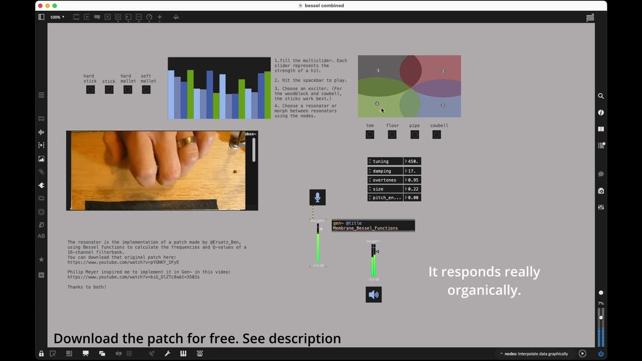
Task: Open audio waveform browser in left sidebar
Action: 41,132
